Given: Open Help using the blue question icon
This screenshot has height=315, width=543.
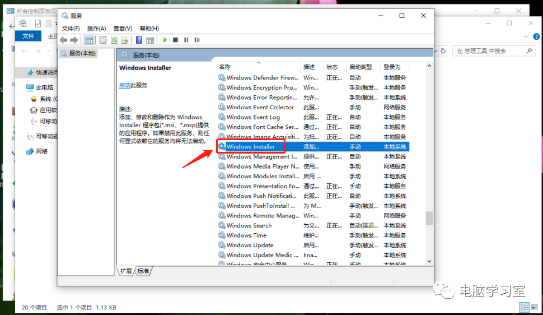Looking at the screenshot, I should [x=139, y=40].
